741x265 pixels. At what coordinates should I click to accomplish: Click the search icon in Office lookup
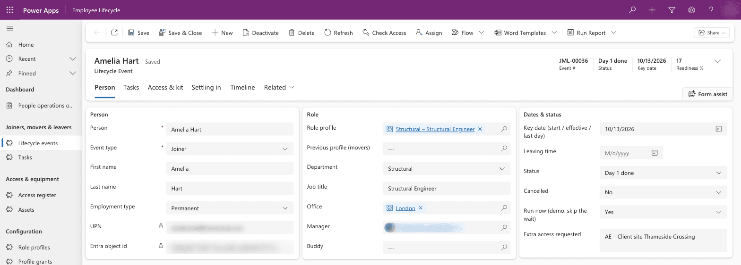[x=504, y=207]
